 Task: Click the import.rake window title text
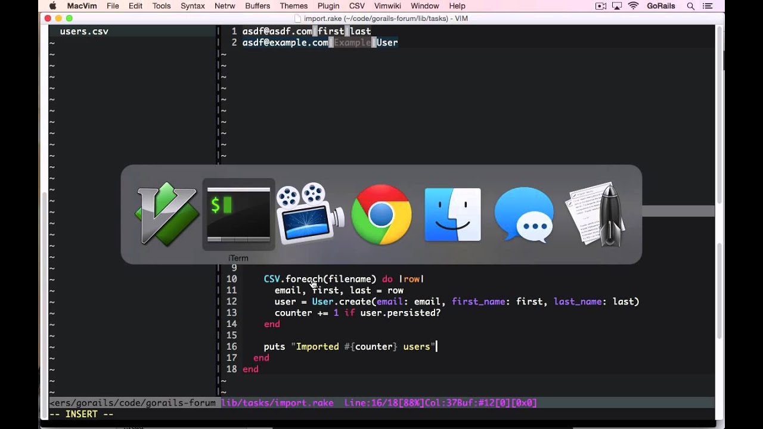click(x=386, y=18)
